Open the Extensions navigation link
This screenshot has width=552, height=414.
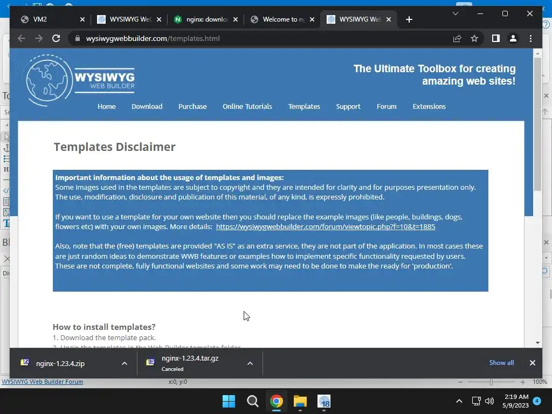click(429, 106)
